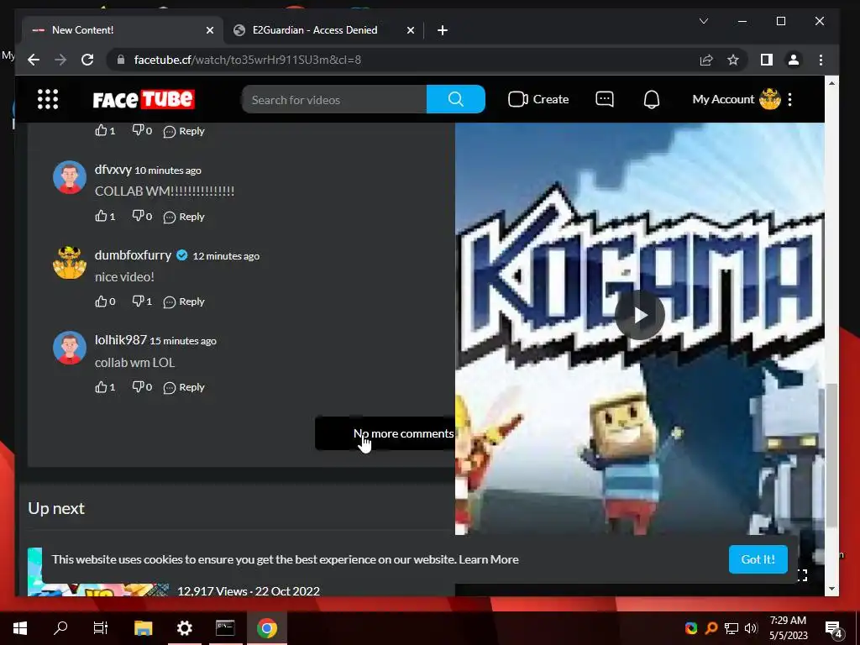Dislike the dumbfoxfurry comment
Screen dimensions: 860x645
(141, 302)
